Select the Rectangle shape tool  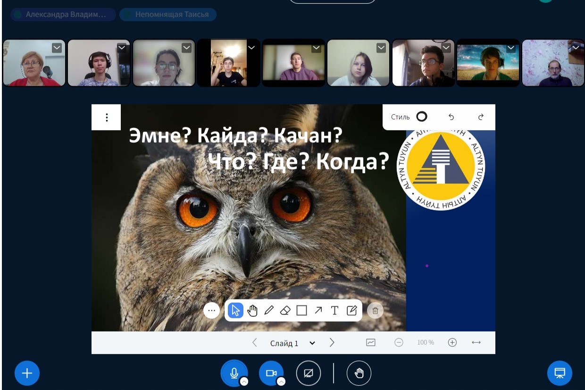pyautogui.click(x=301, y=310)
